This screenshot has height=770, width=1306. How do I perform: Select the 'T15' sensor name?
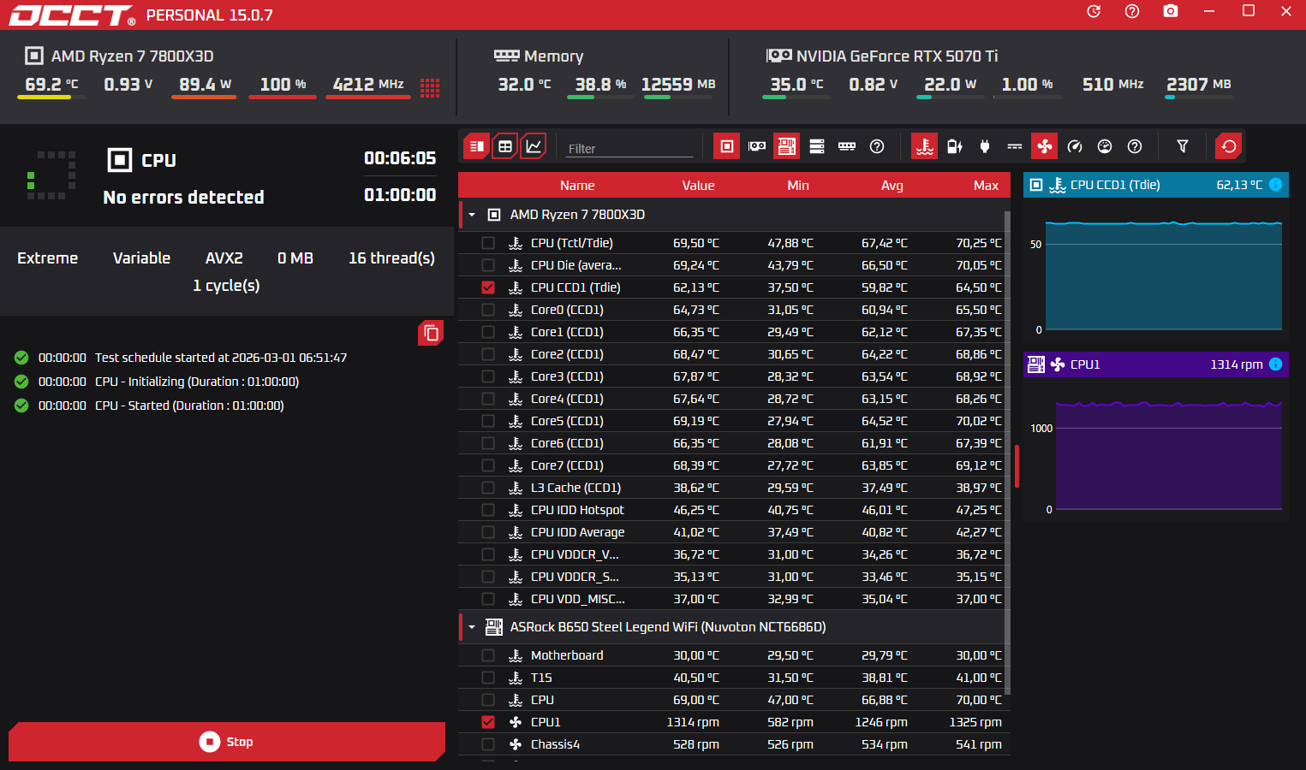pyautogui.click(x=541, y=678)
